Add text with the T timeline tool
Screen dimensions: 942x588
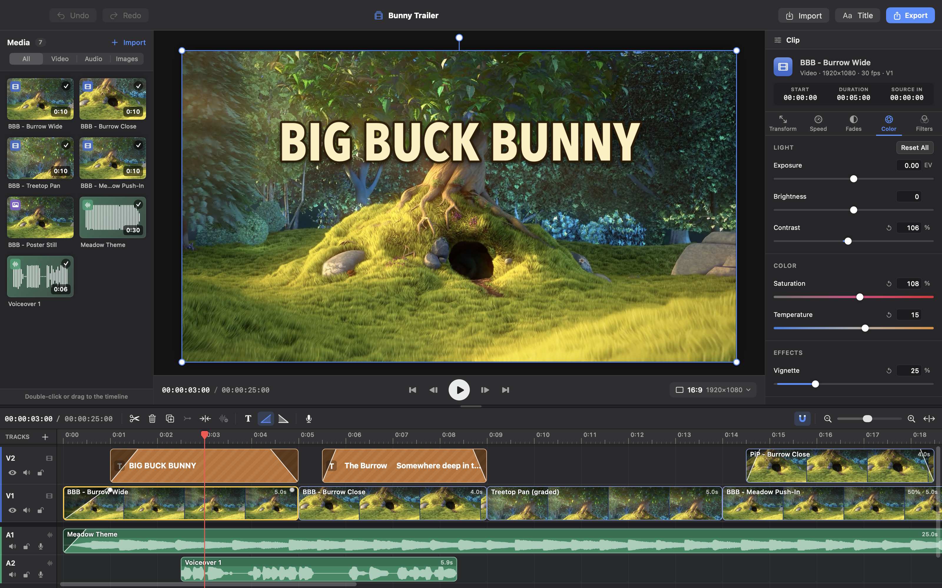pyautogui.click(x=248, y=418)
